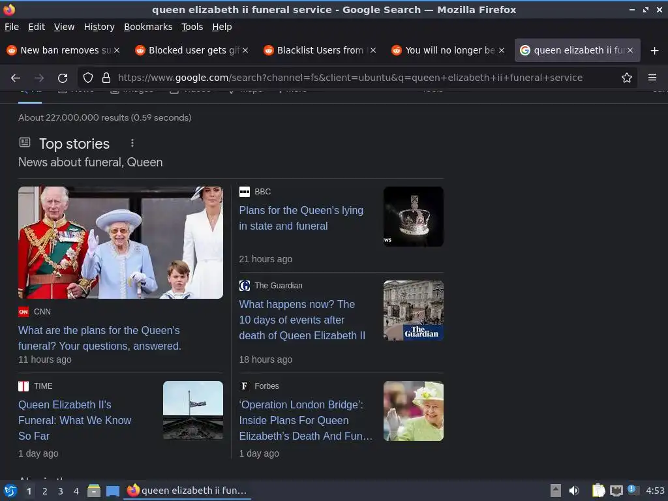Screen dimensions: 668x501
Task: Reload the page with the refresh icon
Action: 63,78
